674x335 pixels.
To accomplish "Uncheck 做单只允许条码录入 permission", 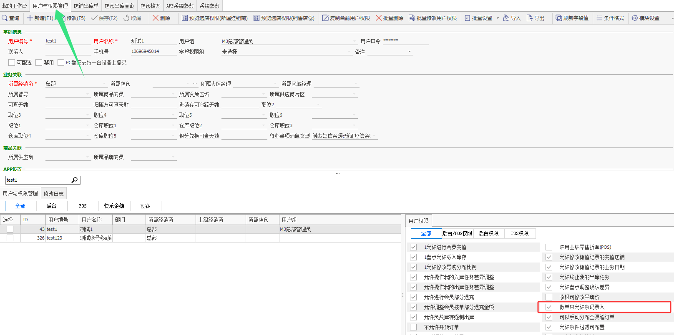I will point(549,307).
